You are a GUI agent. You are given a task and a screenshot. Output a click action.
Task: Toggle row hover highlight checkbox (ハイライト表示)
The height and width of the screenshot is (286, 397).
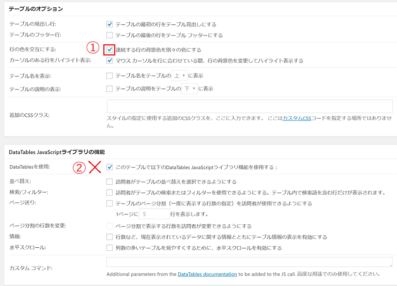pos(109,61)
